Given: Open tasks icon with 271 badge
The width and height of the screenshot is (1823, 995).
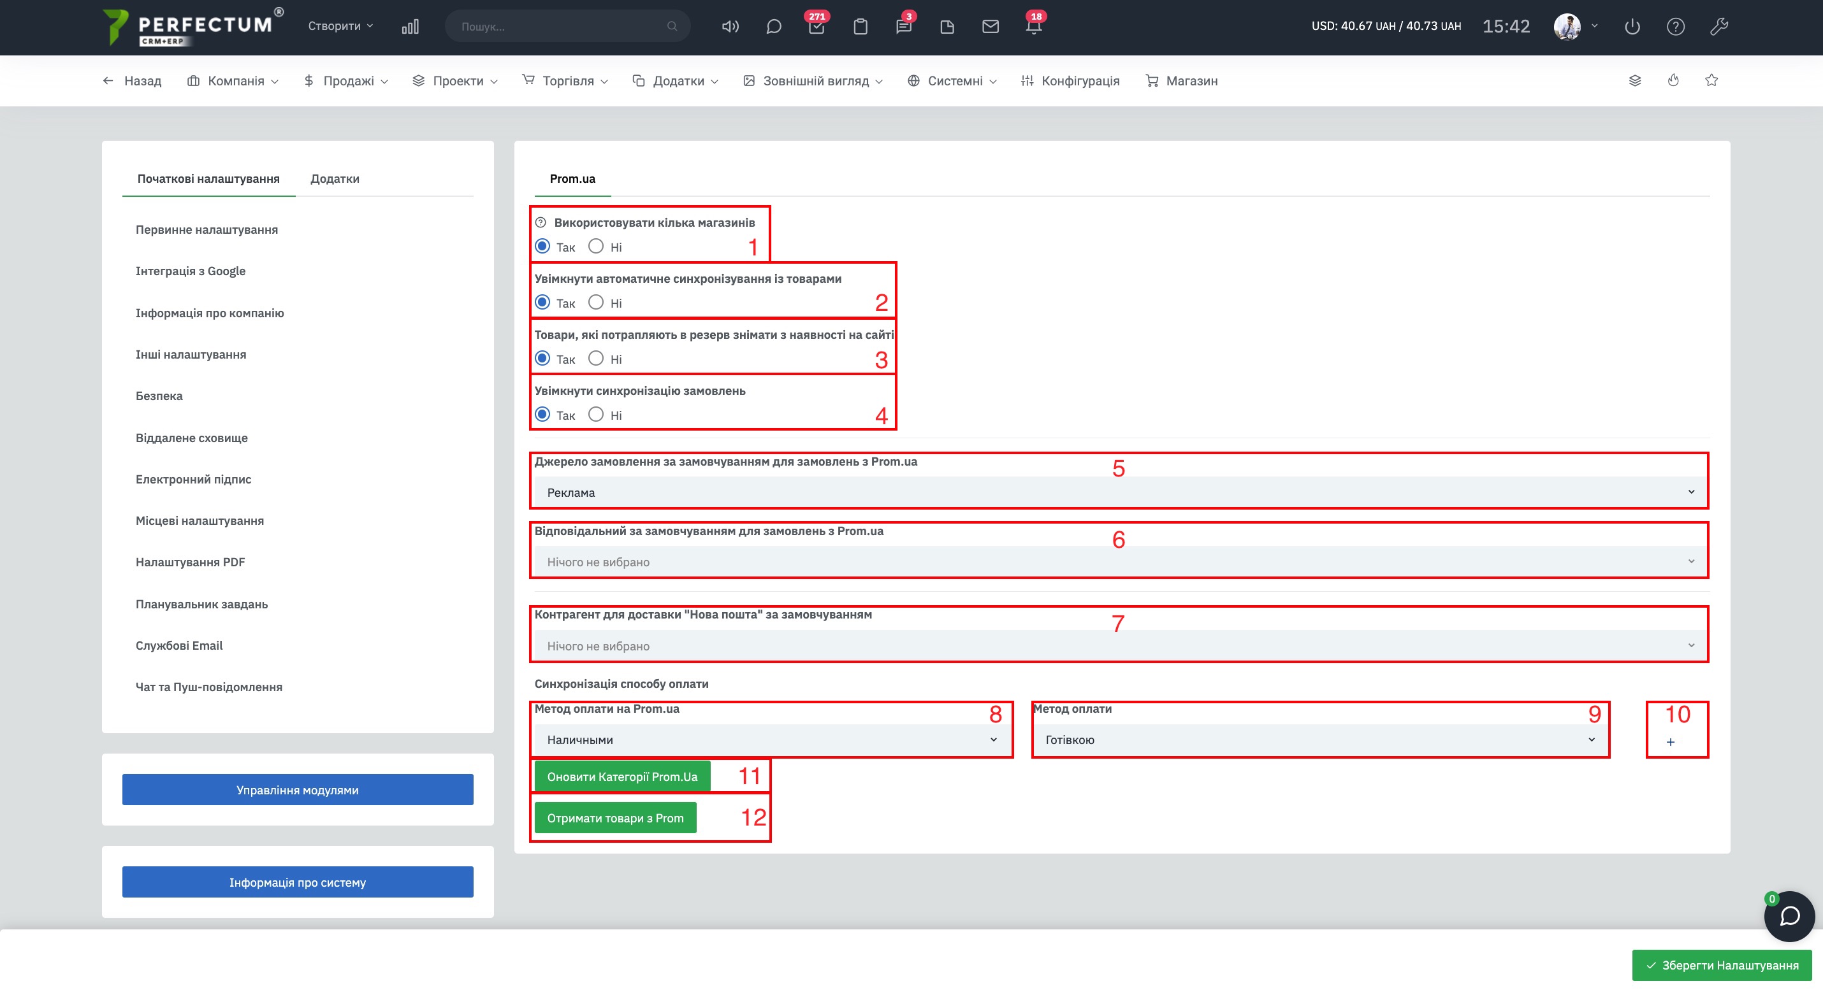Looking at the screenshot, I should pyautogui.click(x=816, y=27).
